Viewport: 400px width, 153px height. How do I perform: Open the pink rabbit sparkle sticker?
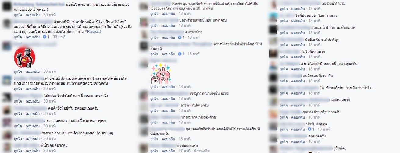(x=161, y=74)
